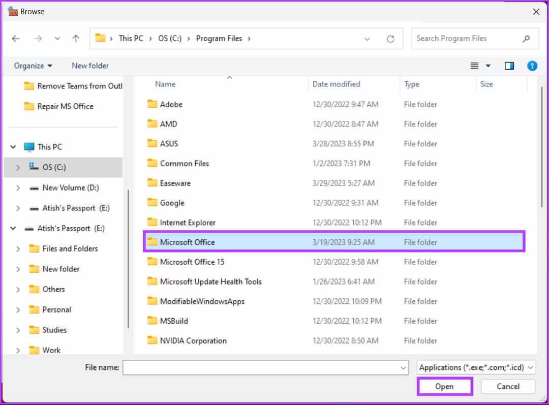
Task: Sort by the Name column header
Action: [x=165, y=84]
